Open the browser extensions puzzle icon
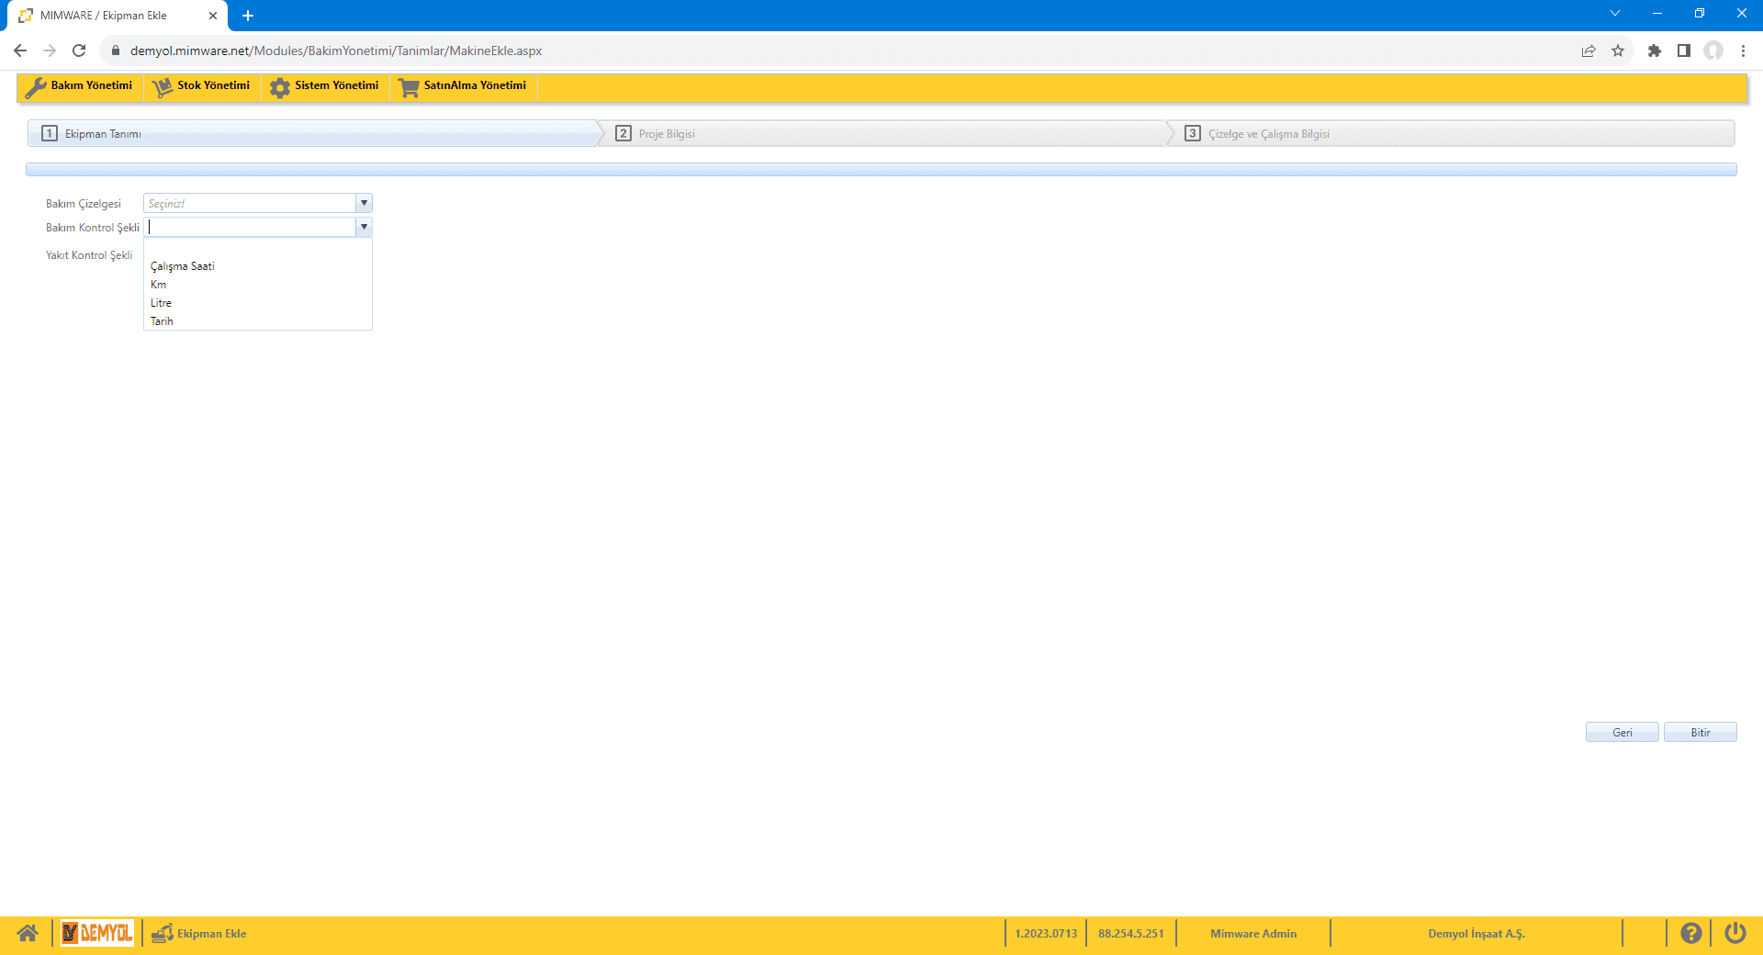1763x955 pixels. click(x=1654, y=51)
